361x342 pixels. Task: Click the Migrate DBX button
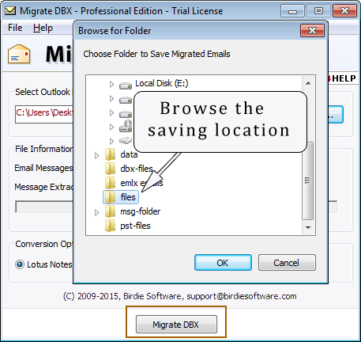(176, 325)
